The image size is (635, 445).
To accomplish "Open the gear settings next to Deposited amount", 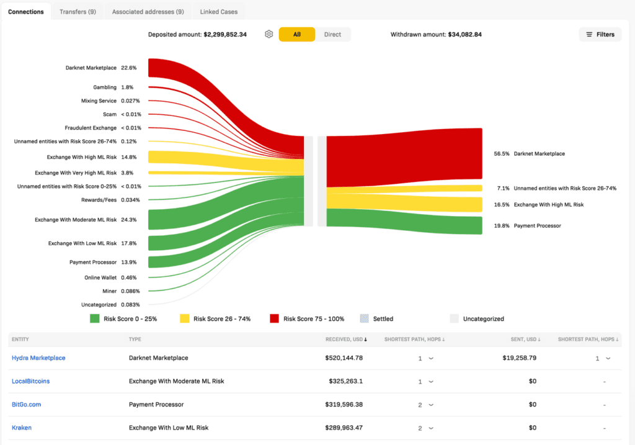I will pos(269,34).
